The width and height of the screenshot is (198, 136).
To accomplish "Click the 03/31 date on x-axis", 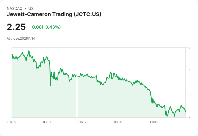I will (47, 122).
